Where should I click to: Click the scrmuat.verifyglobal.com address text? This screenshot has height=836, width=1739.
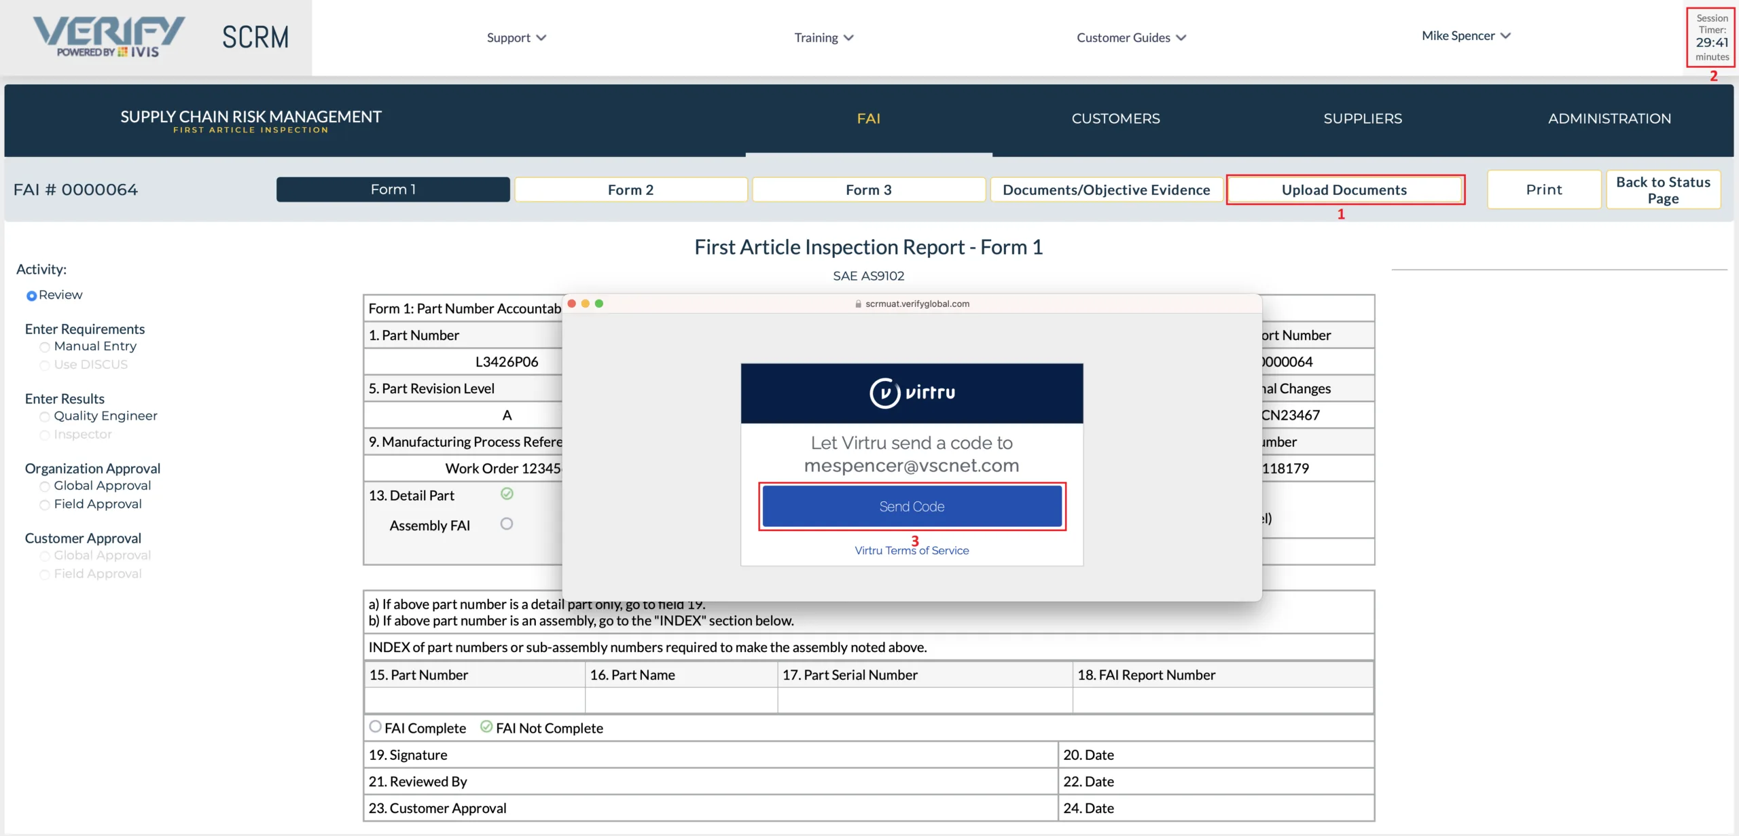tap(917, 304)
